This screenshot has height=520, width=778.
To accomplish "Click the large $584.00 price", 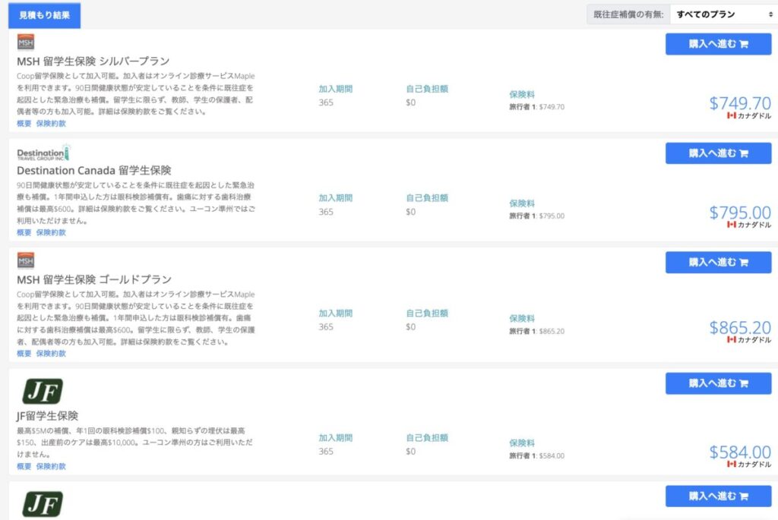I will pyautogui.click(x=740, y=452).
